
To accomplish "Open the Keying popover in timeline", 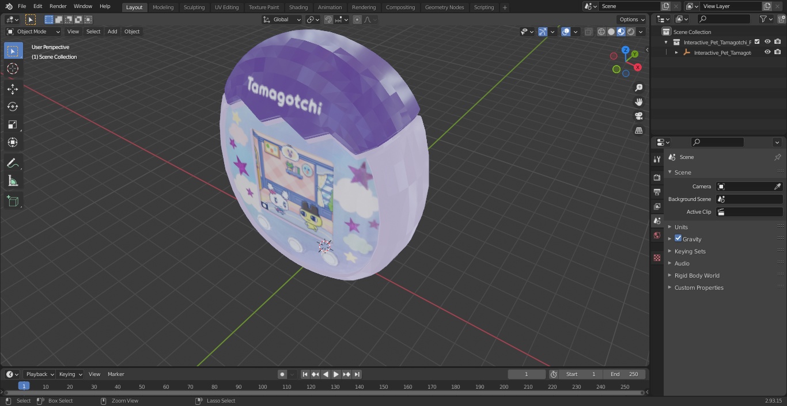I will click(x=70, y=374).
